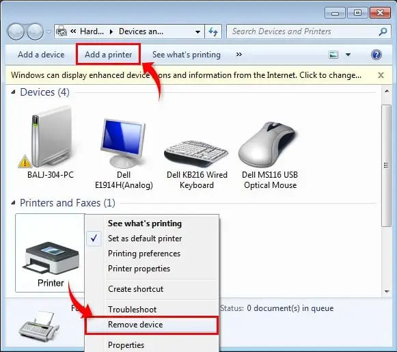Click the 'BALJ-304-PC' device label
The height and width of the screenshot is (352, 397).
tap(50, 175)
